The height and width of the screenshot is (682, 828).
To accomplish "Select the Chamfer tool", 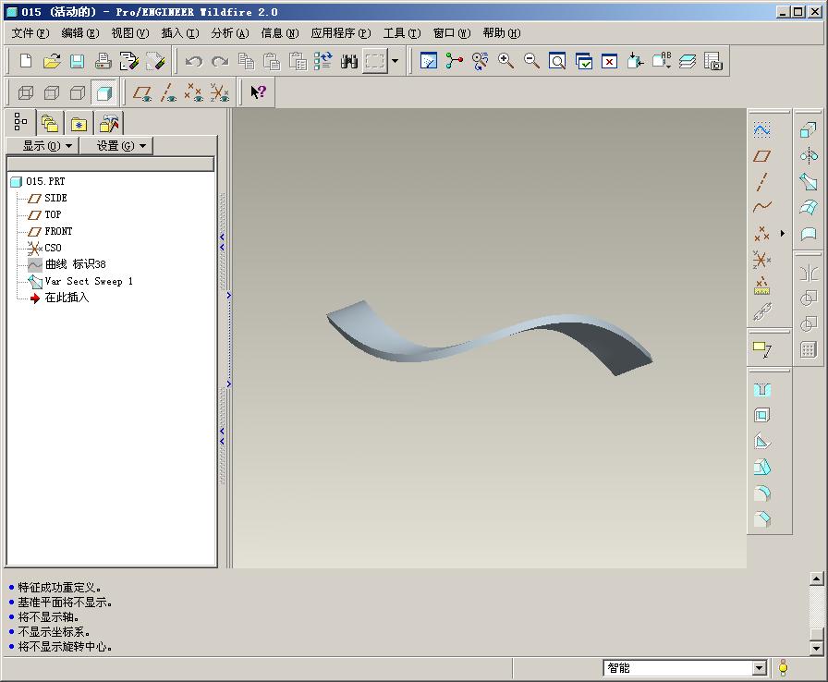I will tap(761, 518).
